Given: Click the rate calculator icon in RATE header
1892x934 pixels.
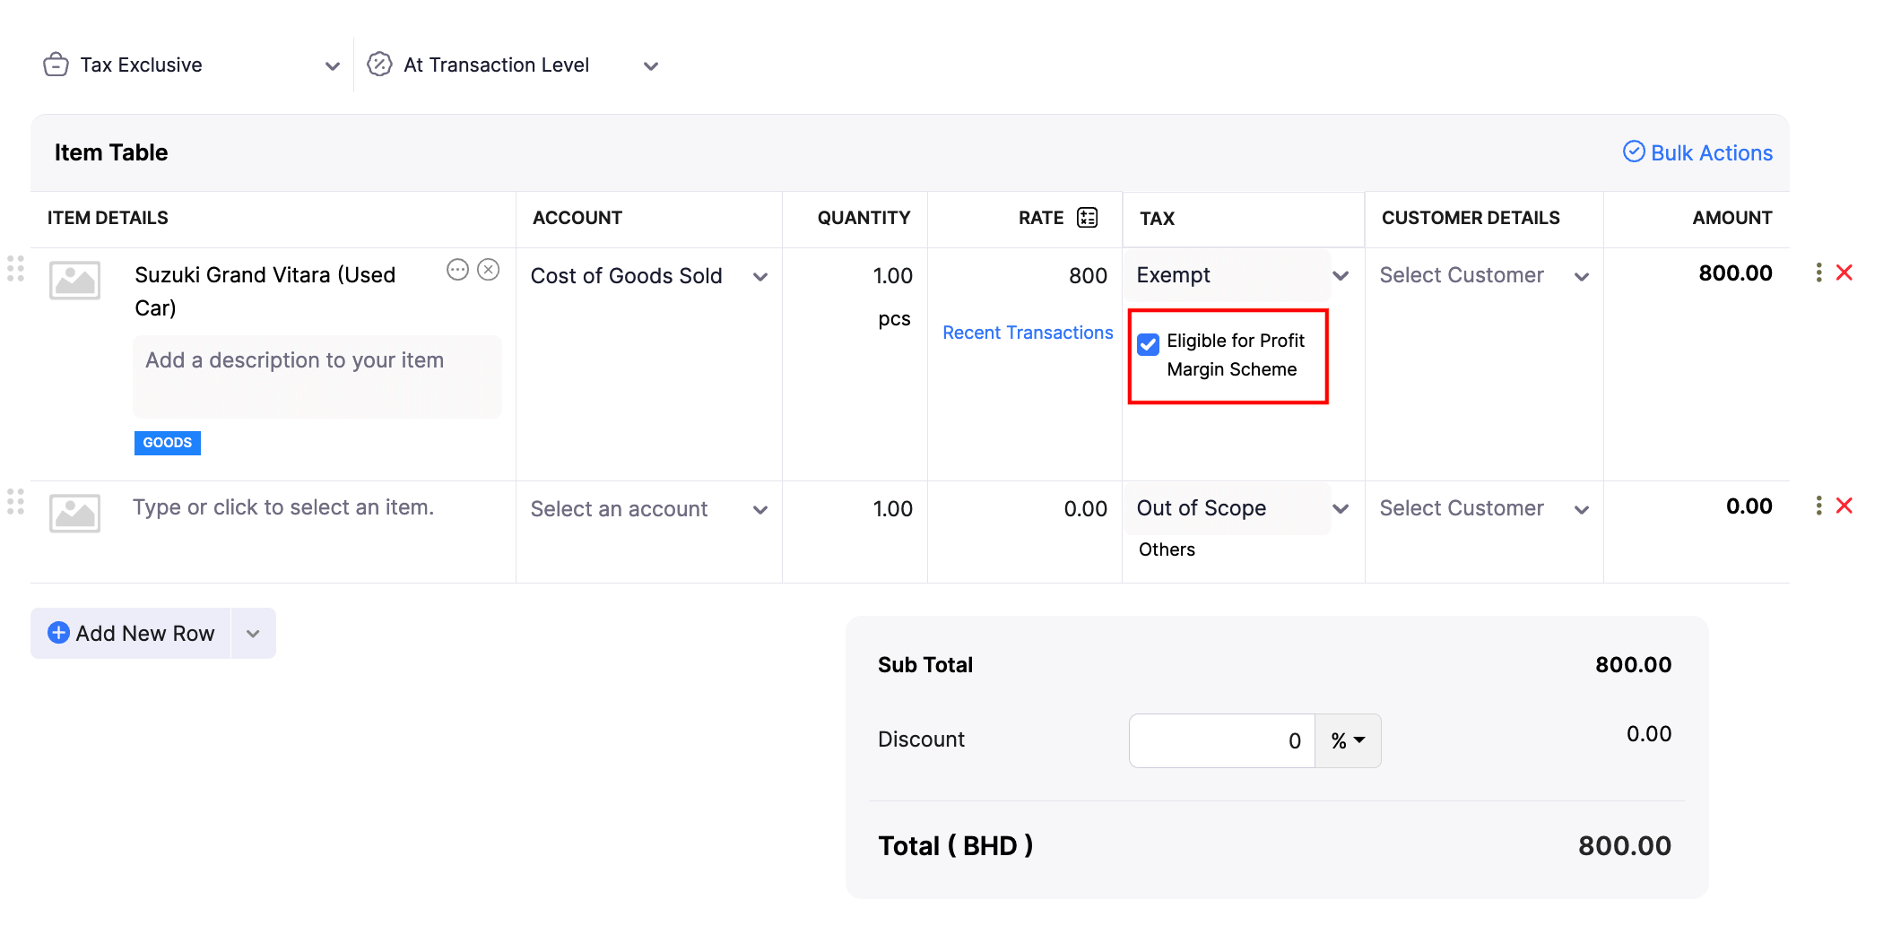Looking at the screenshot, I should click(1087, 218).
